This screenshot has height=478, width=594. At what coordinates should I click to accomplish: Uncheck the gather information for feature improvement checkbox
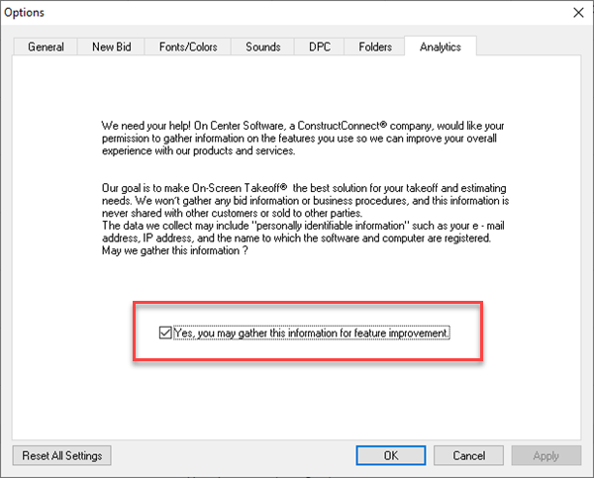(165, 333)
